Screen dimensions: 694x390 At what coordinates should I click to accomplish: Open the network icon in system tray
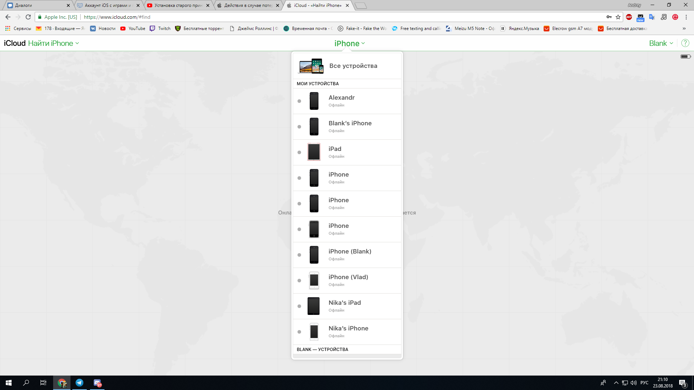click(x=625, y=383)
